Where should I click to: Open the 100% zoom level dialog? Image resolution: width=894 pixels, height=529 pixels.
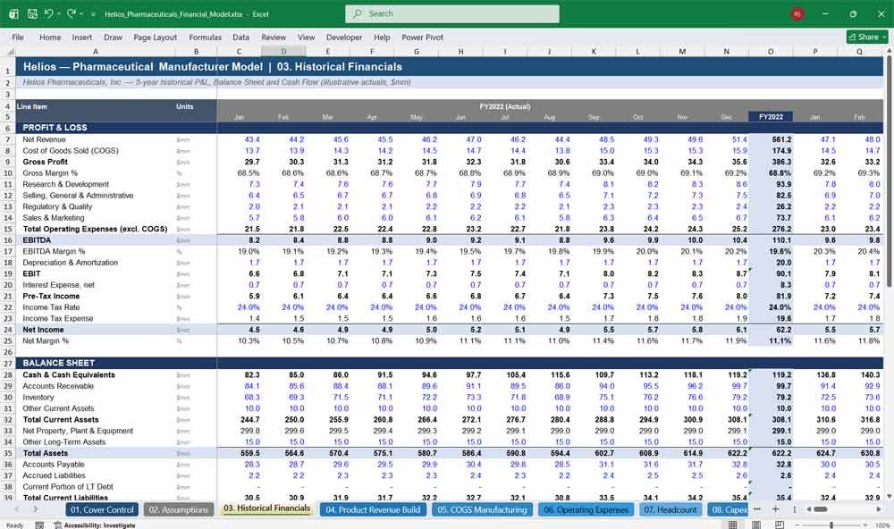[x=882, y=525]
